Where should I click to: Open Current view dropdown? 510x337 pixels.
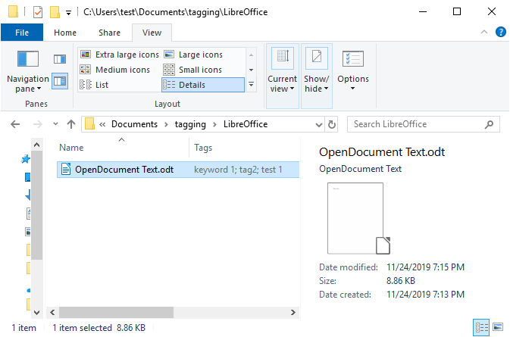point(283,76)
